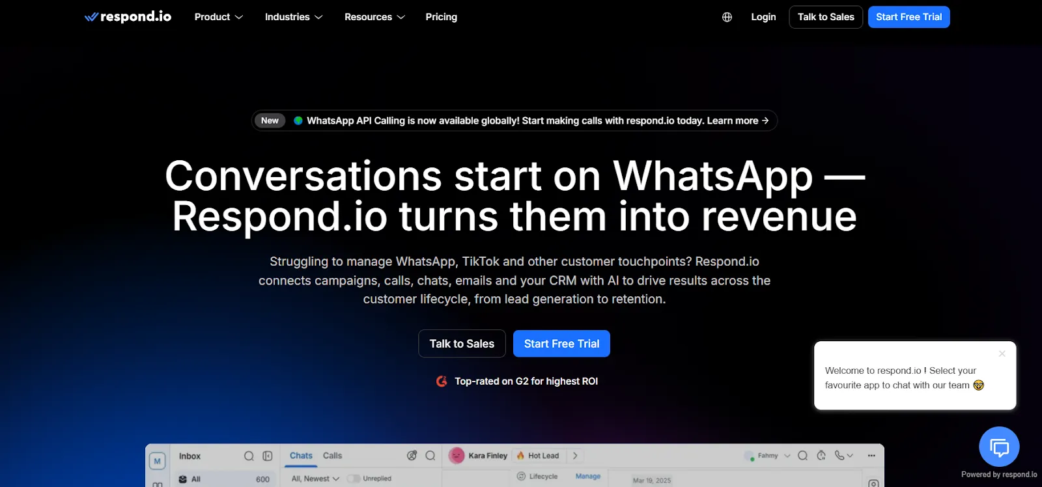Click the Learn more arrow icon

point(765,120)
